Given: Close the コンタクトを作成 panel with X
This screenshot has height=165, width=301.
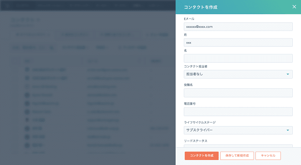Looking at the screenshot, I should coord(294,7).
